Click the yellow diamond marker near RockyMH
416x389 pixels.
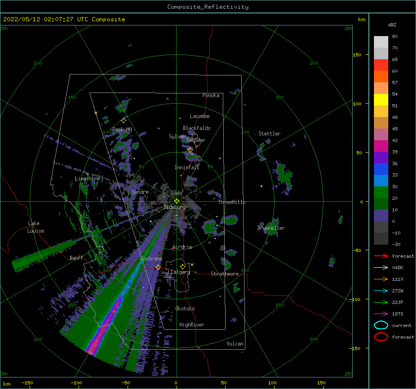pos(123,121)
